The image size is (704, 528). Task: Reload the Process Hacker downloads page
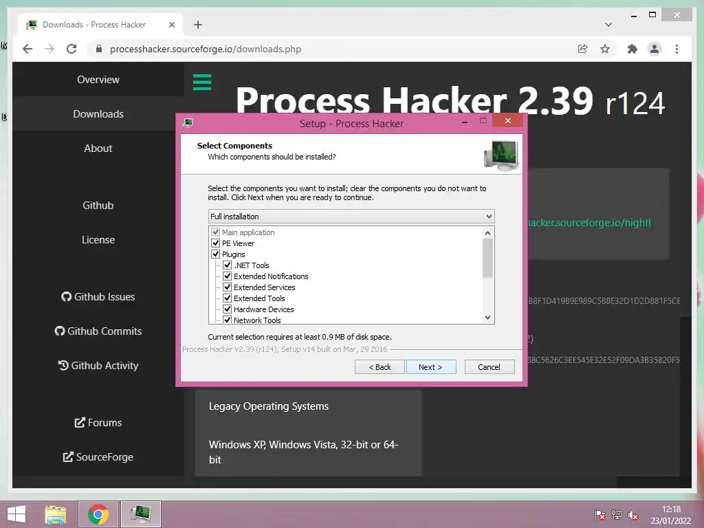(71, 49)
